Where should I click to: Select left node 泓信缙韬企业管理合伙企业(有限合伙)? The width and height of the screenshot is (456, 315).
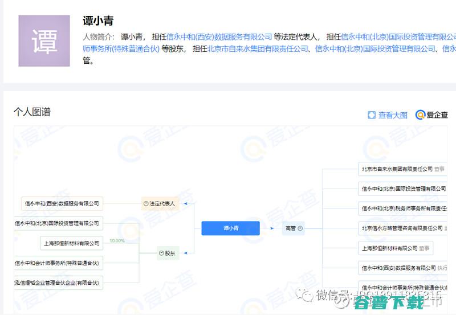59,283
